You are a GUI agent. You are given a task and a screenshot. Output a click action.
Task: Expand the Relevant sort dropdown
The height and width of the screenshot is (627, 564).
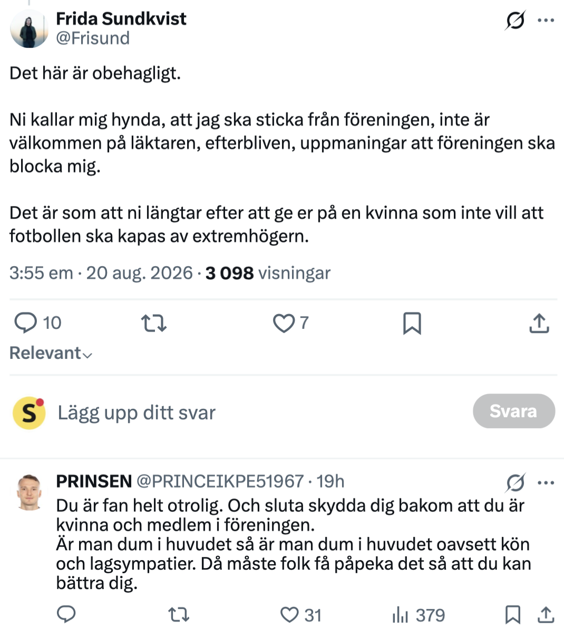51,353
